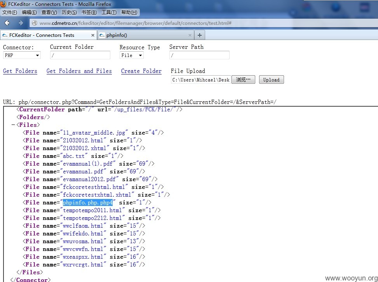The width and height of the screenshot is (378, 282).
Task: Click the tempotempo2212.html file entry
Action: pos(92,218)
